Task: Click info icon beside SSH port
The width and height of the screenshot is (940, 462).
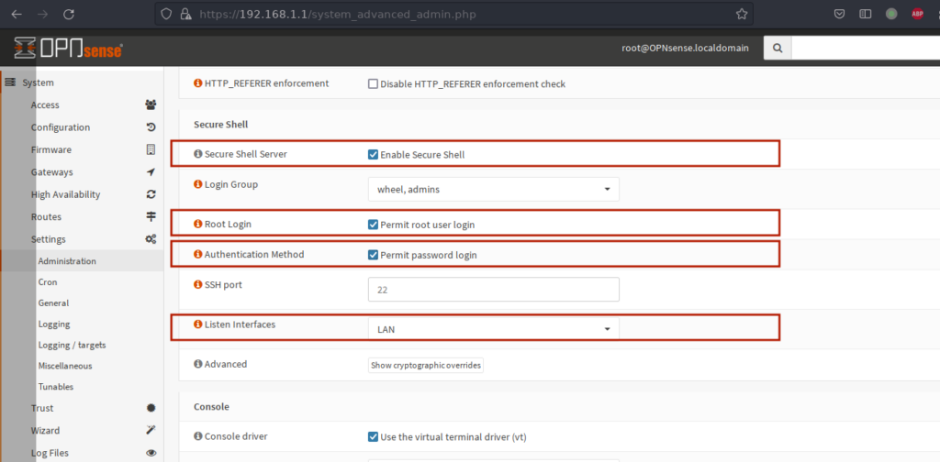Action: coord(198,285)
